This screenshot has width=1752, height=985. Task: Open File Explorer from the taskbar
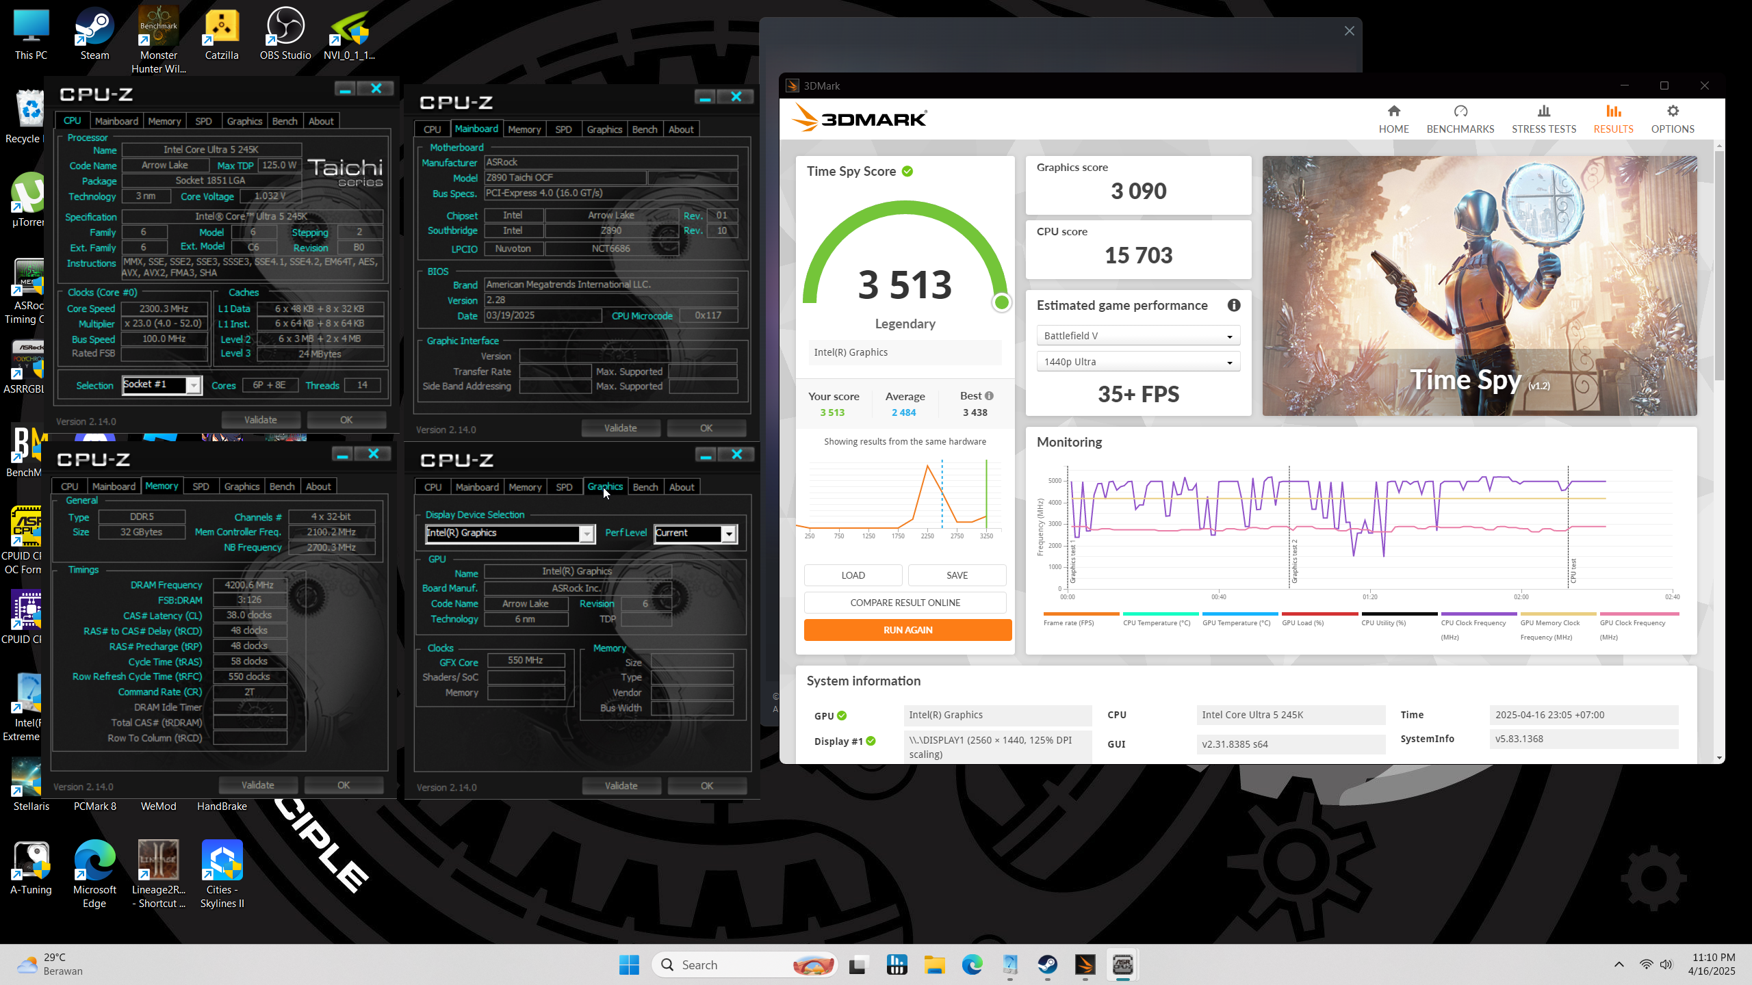(934, 965)
